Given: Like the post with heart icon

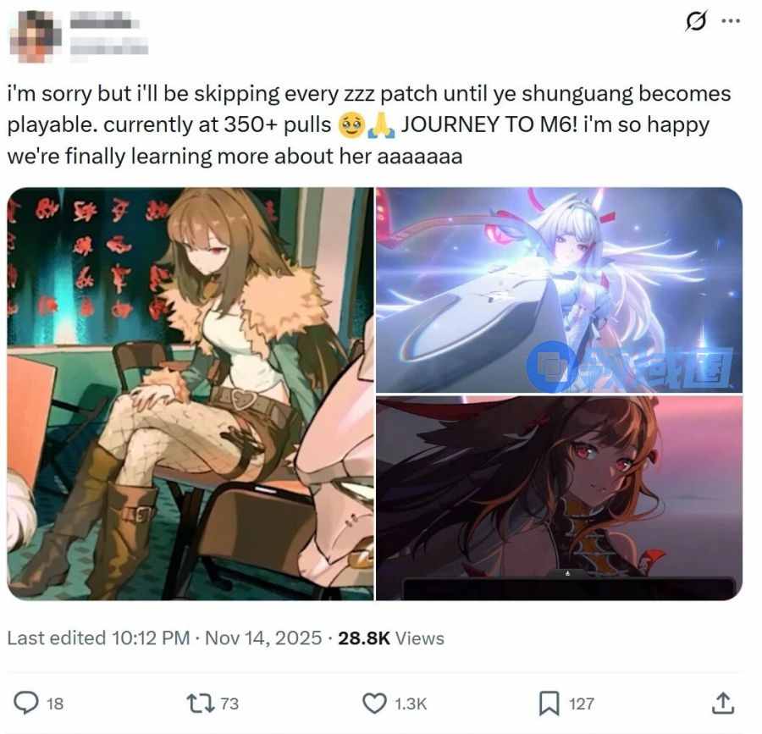Looking at the screenshot, I should tap(374, 703).
